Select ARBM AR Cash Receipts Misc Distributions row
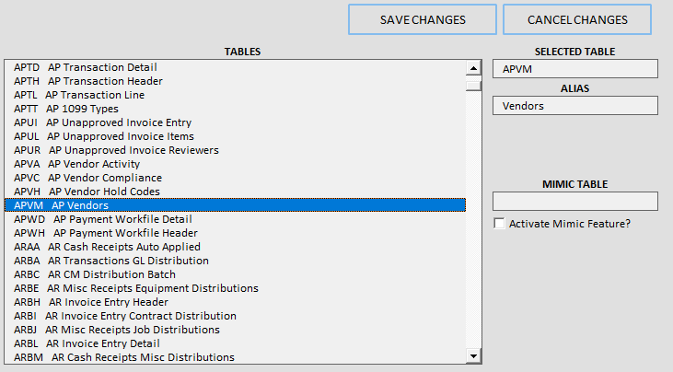The height and width of the screenshot is (372, 673). pyautogui.click(x=235, y=357)
